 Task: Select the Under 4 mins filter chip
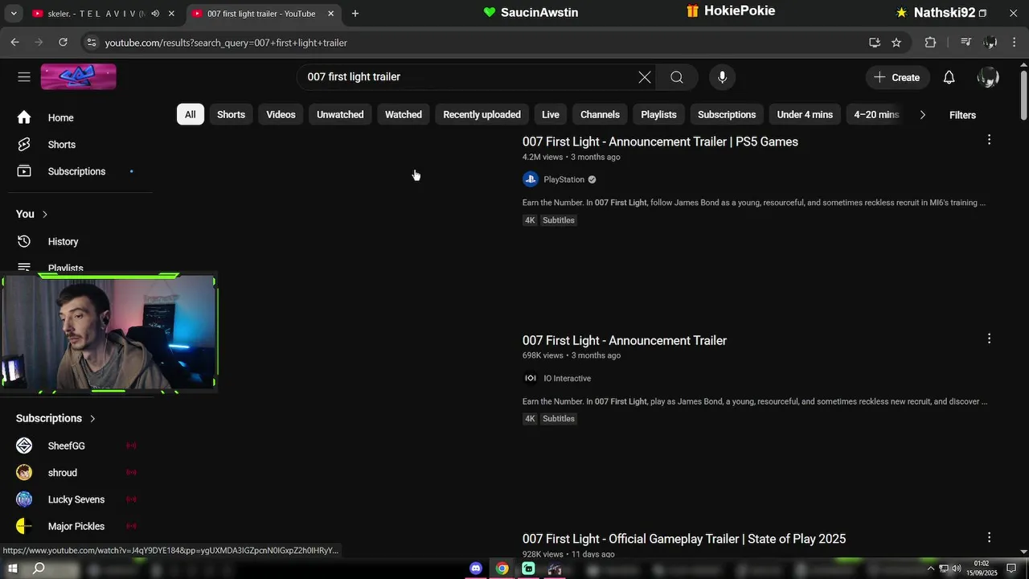pyautogui.click(x=805, y=114)
